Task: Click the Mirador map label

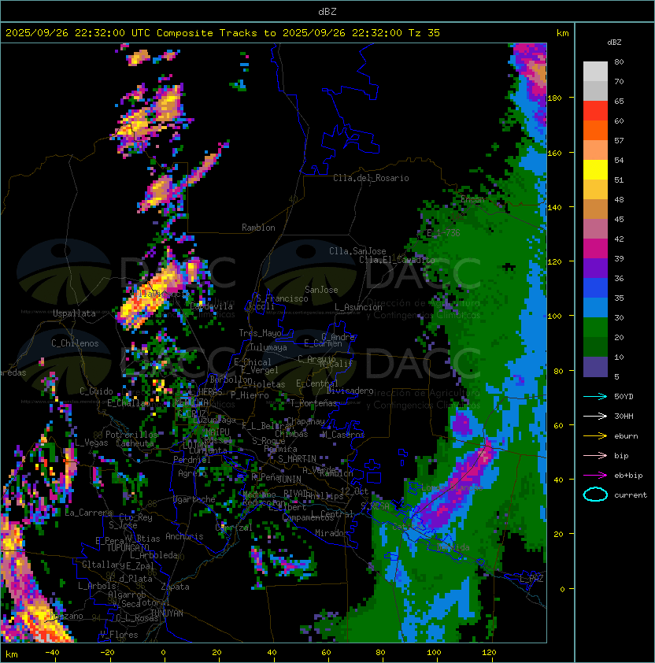Action: point(331,533)
